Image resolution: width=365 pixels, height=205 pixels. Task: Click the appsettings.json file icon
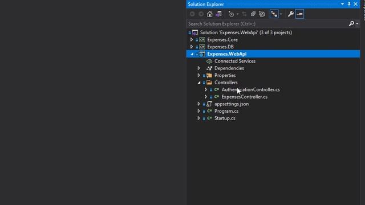209,104
